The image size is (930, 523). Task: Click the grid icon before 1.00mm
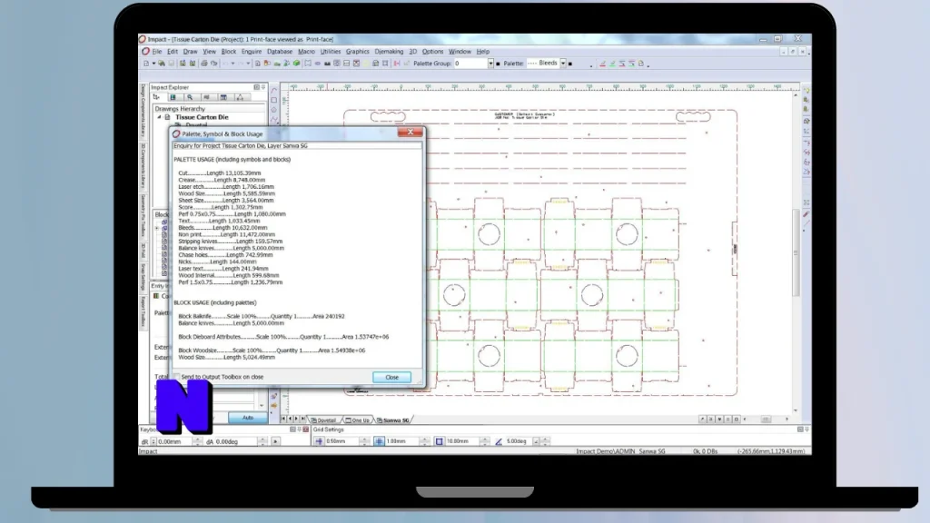(x=379, y=441)
